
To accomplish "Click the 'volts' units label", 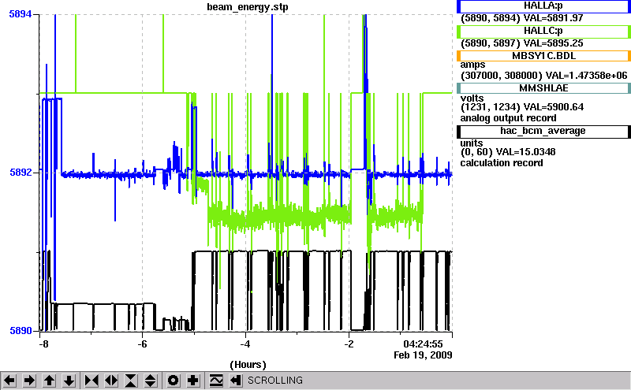I will pyautogui.click(x=472, y=98).
